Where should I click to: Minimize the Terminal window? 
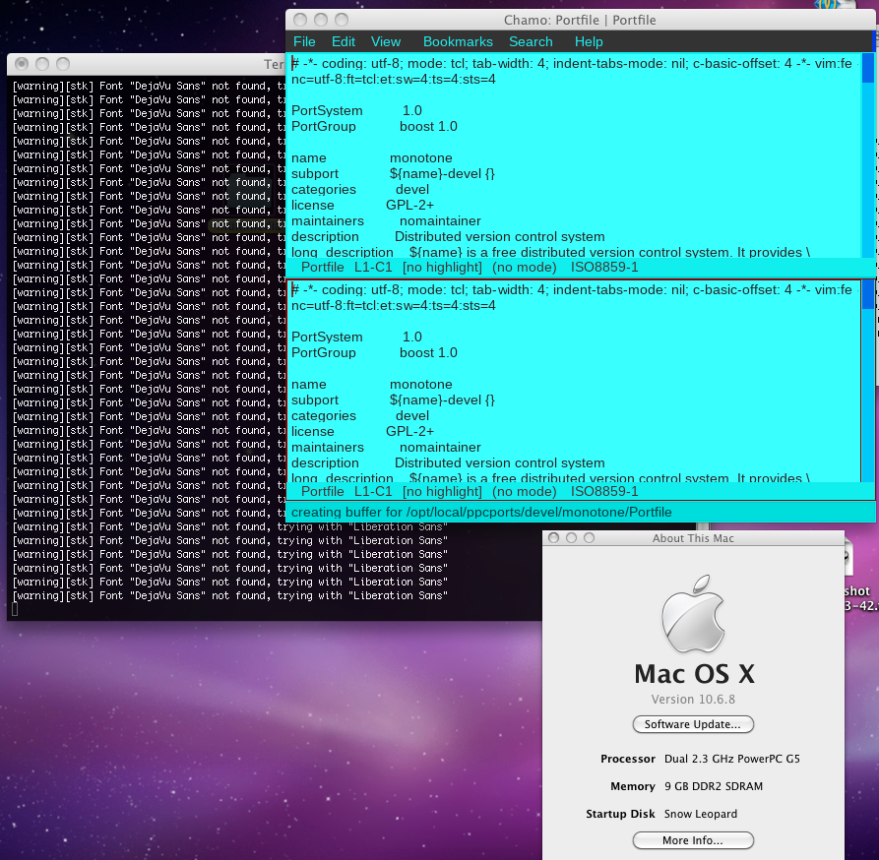click(x=42, y=64)
